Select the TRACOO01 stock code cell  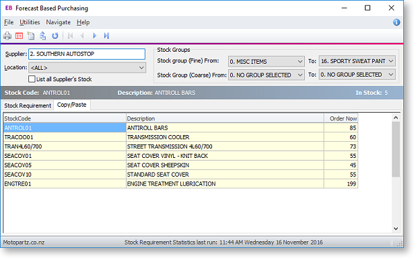click(x=65, y=137)
